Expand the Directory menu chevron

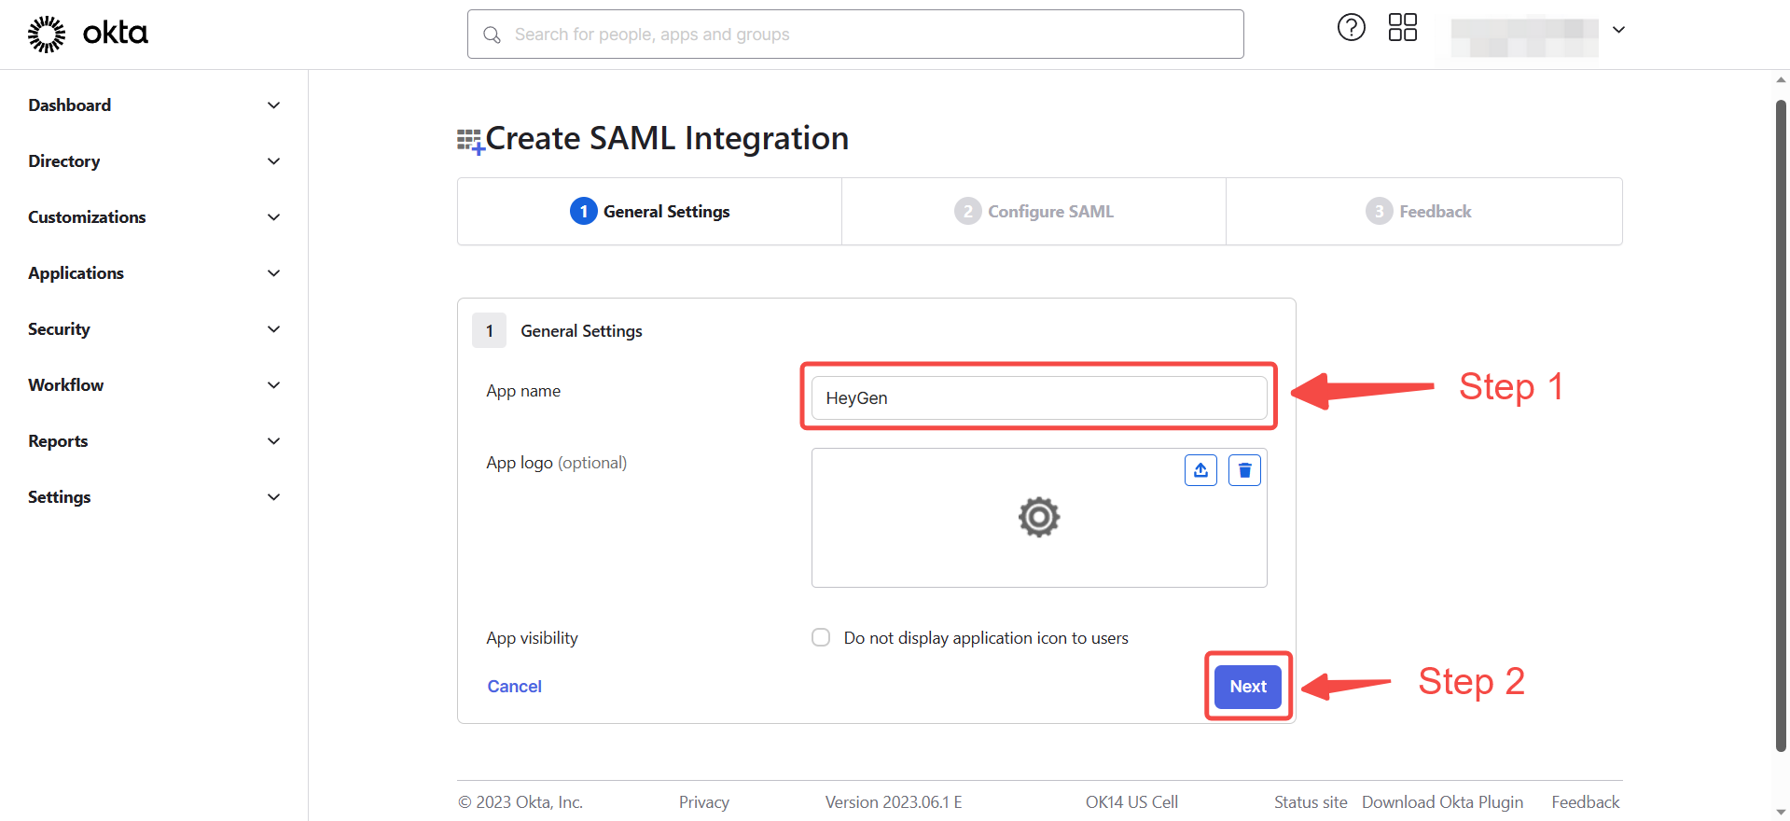(273, 161)
